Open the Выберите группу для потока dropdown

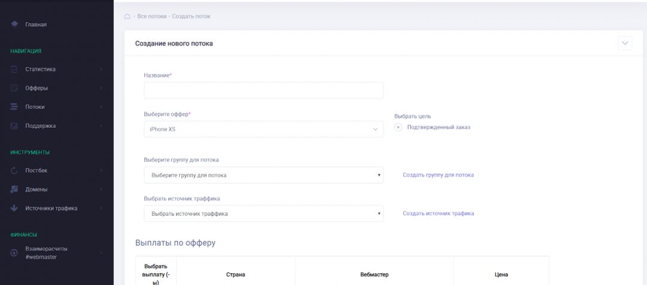[264, 175]
